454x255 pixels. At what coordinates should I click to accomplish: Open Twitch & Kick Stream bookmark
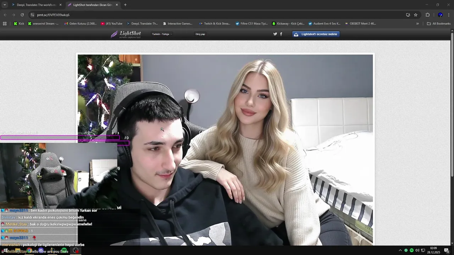[x=215, y=24]
